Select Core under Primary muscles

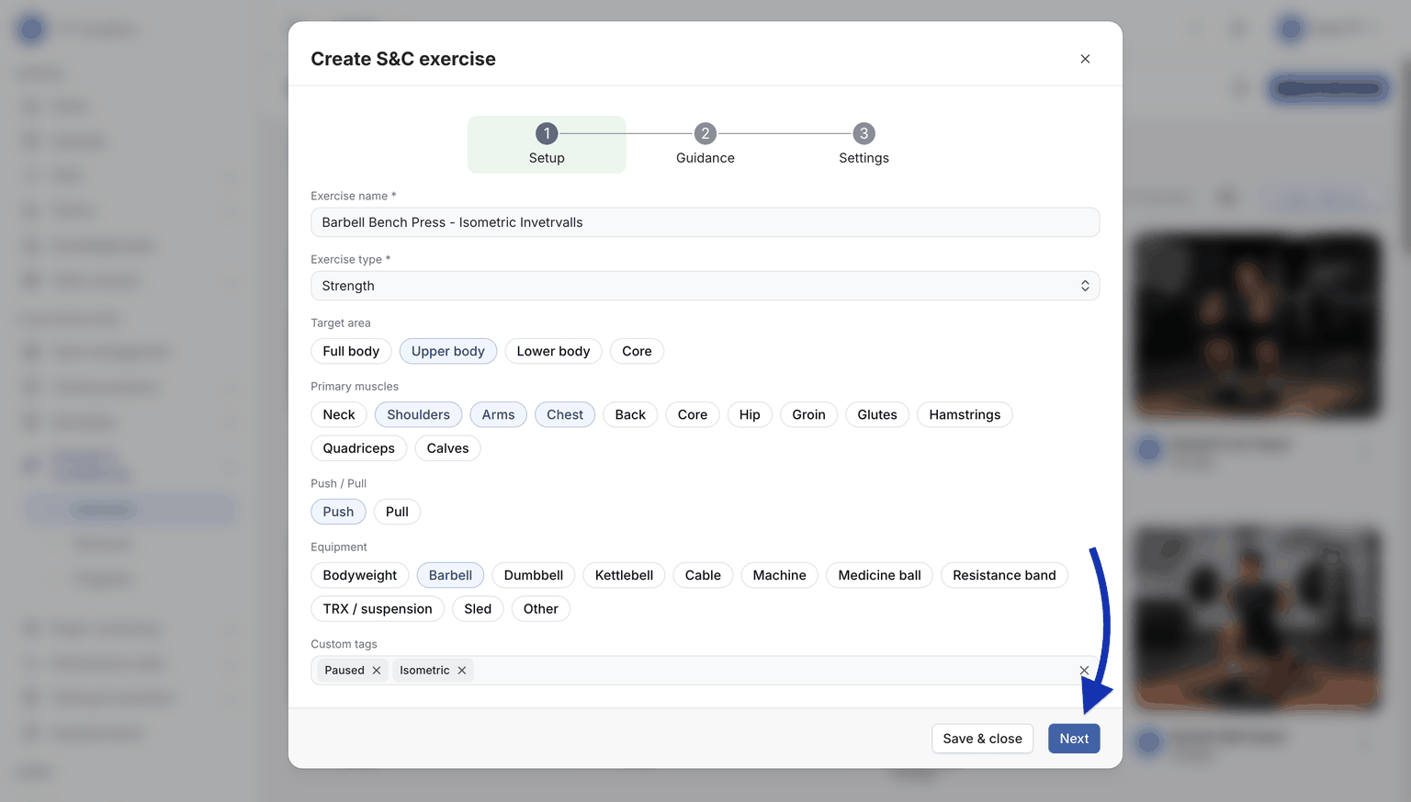(x=693, y=414)
